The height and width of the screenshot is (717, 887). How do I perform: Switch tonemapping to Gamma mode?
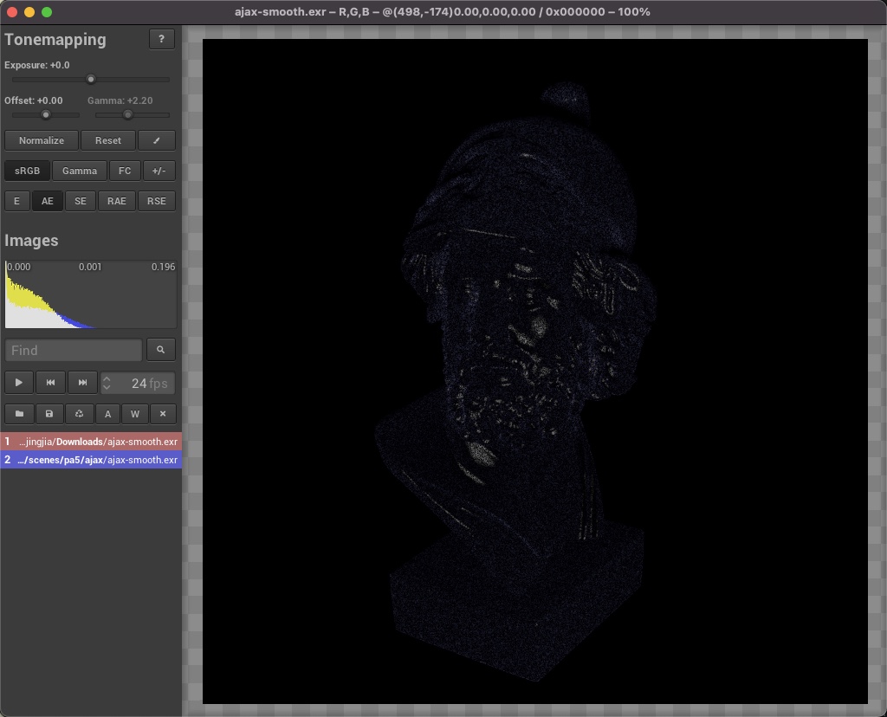click(x=80, y=171)
